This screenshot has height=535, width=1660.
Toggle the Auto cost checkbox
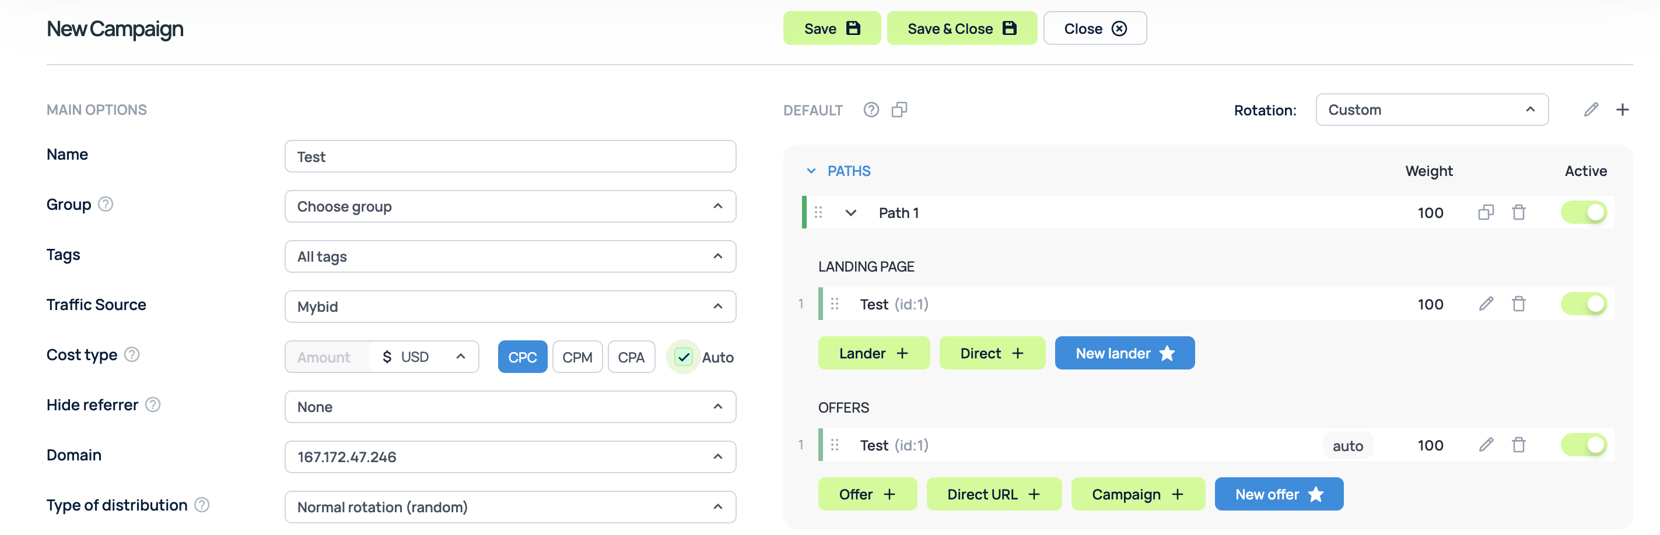coord(683,357)
